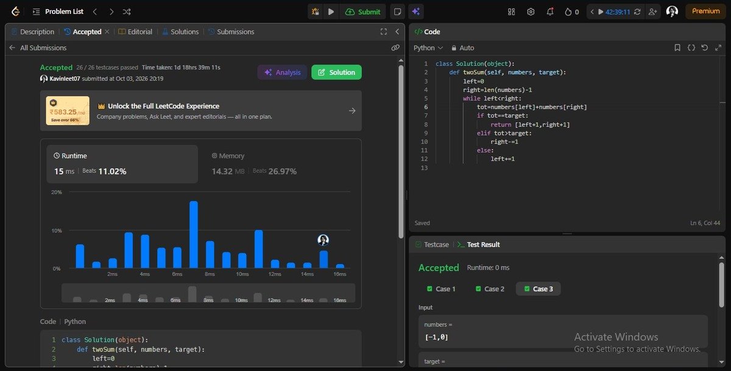Click the runtime distribution range slider
Viewport: 731px width, 371px height.
[208, 294]
